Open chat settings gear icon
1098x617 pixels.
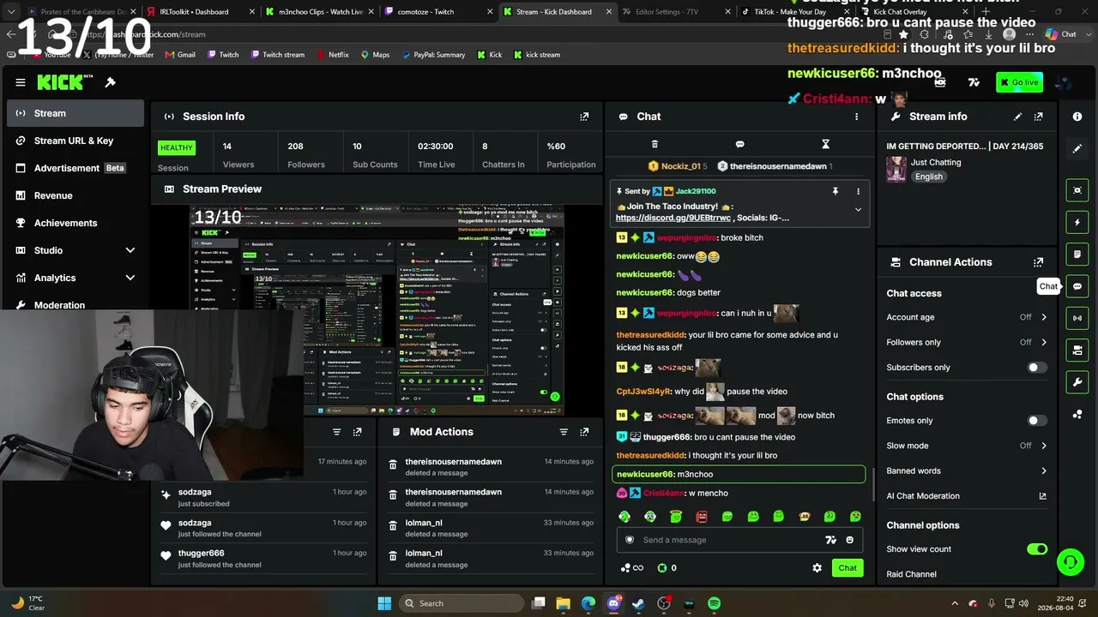click(817, 568)
